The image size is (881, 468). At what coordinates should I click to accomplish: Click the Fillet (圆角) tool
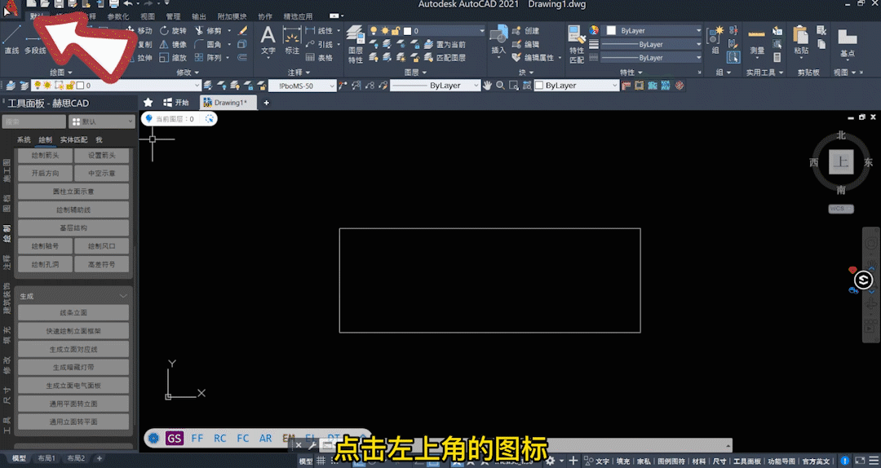[x=209, y=44]
